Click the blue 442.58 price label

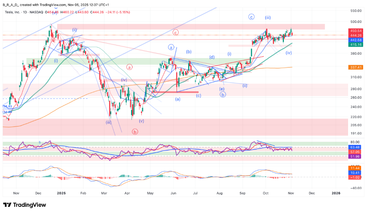(x=356, y=40)
